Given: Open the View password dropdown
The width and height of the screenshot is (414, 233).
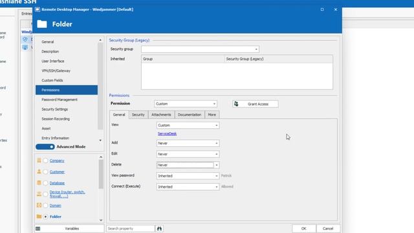Looking at the screenshot, I should tap(188, 175).
